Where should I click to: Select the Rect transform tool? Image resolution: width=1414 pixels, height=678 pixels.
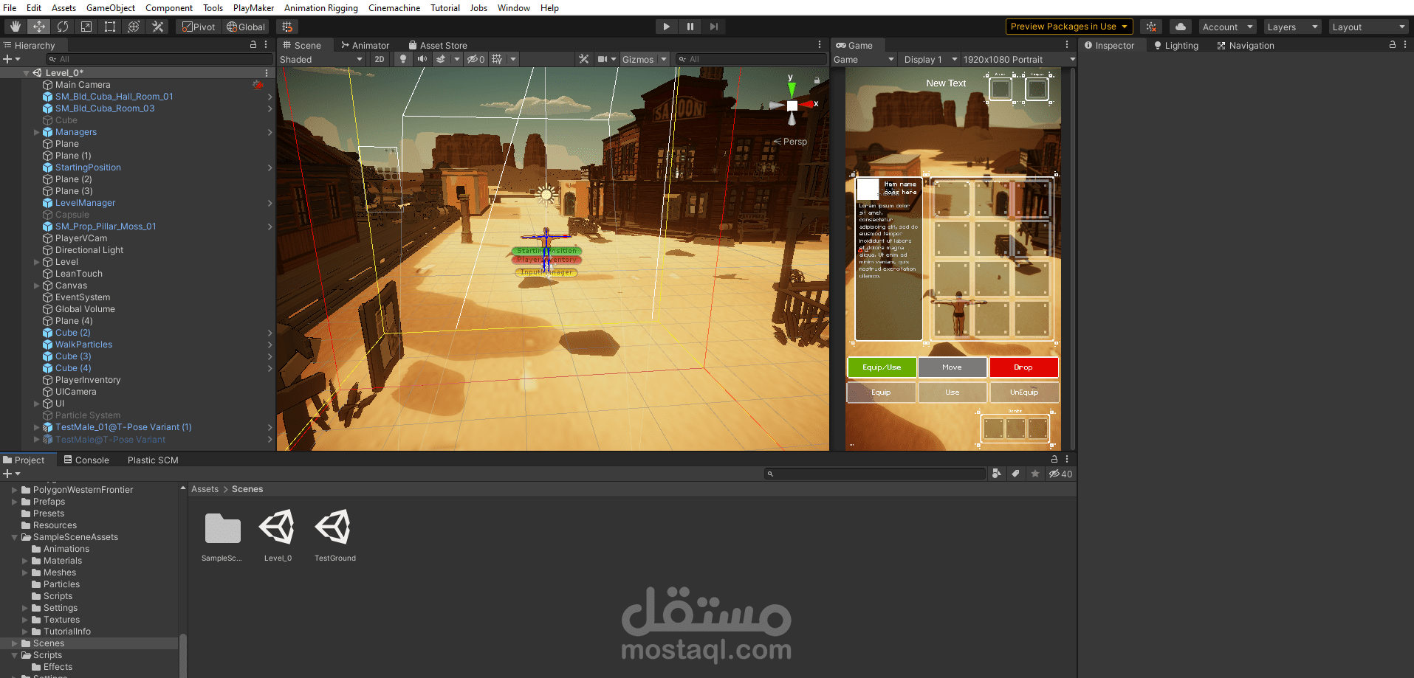point(109,26)
